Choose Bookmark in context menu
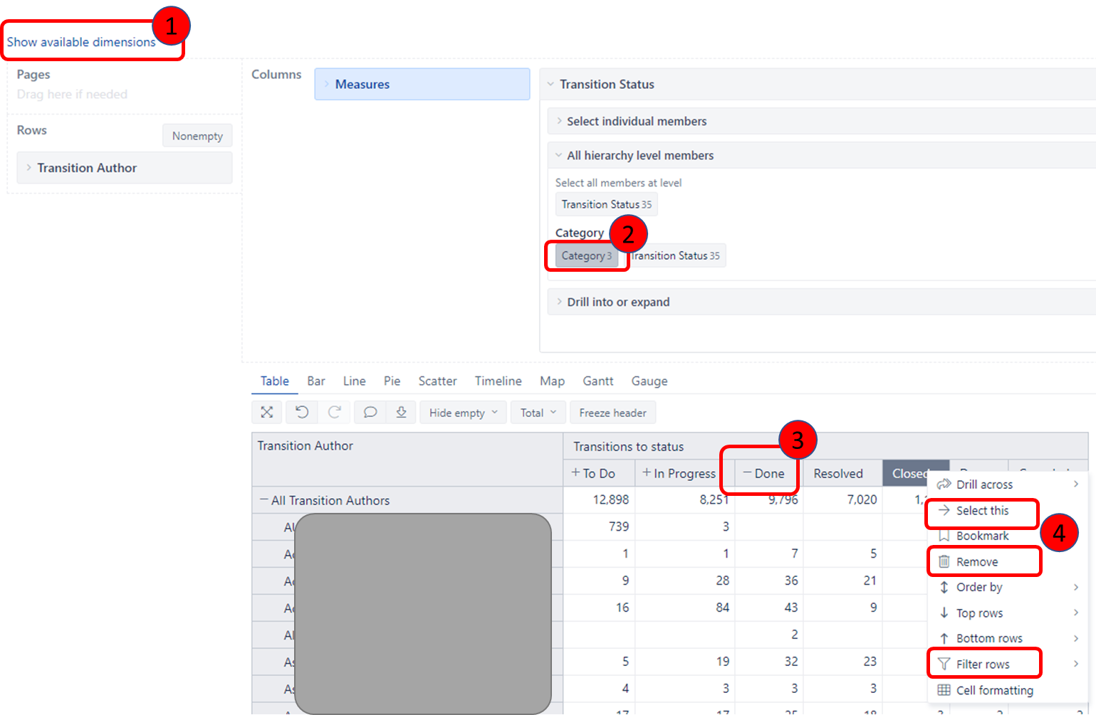The width and height of the screenshot is (1096, 715). (981, 536)
